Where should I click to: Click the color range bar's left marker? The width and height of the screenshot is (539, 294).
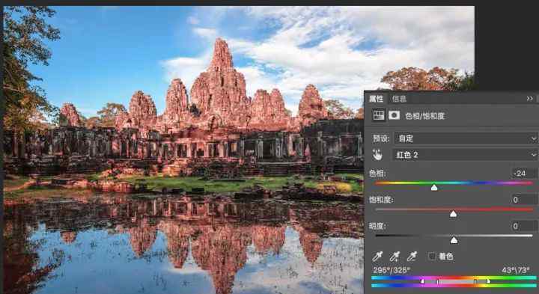tap(423, 281)
